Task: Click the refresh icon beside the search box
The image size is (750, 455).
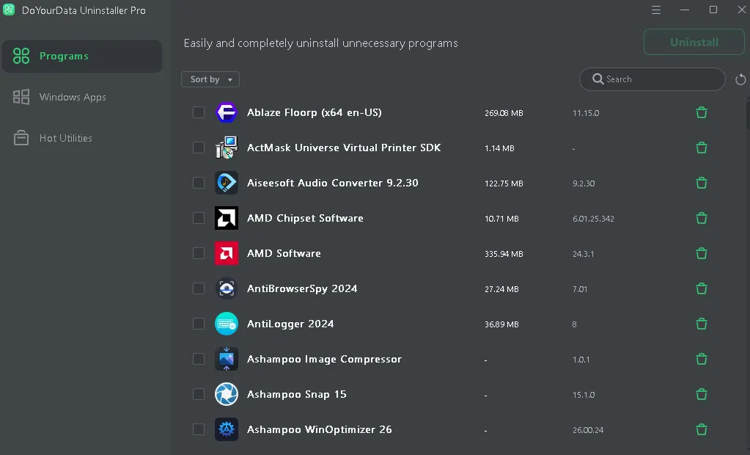Action: pyautogui.click(x=740, y=79)
